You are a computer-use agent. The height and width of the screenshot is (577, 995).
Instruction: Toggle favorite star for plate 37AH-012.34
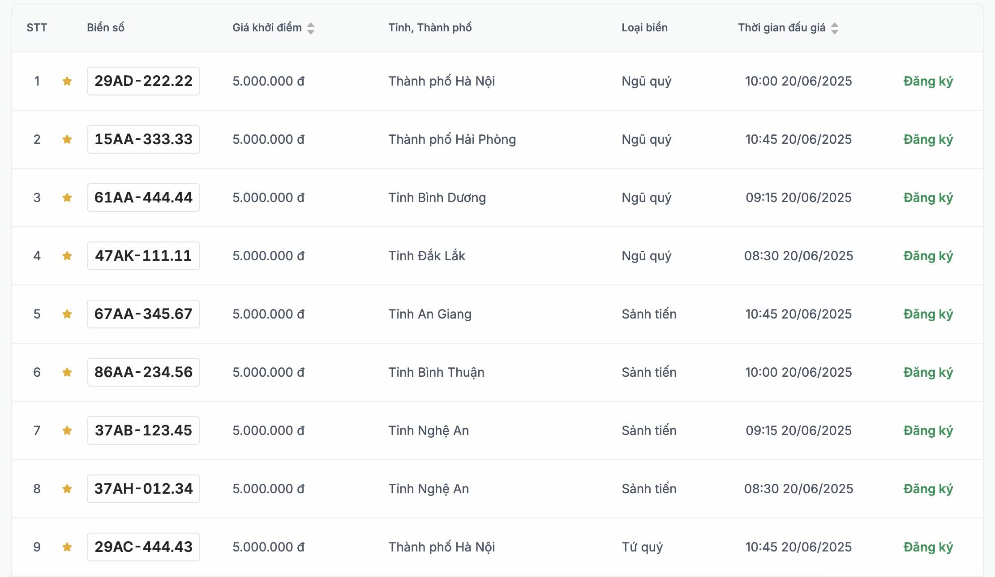coord(67,489)
